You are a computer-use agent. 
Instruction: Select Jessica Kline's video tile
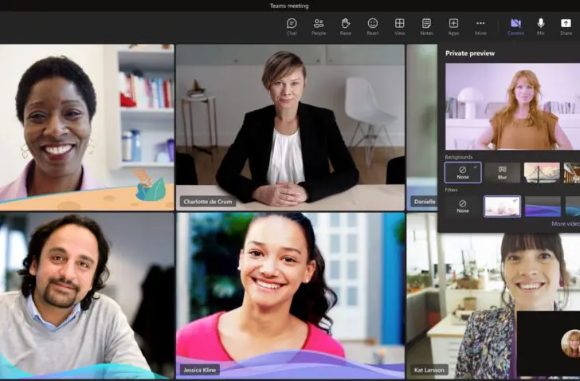tap(290, 296)
